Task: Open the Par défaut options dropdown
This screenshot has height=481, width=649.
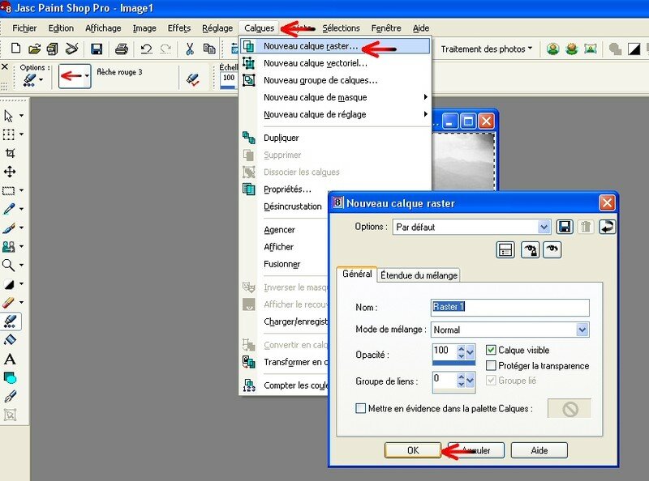Action: [x=544, y=227]
